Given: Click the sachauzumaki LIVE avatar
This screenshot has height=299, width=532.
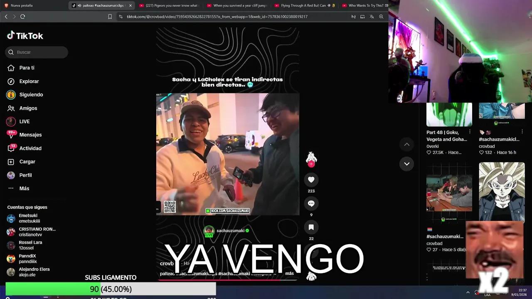Looking at the screenshot, I should 209,231.
